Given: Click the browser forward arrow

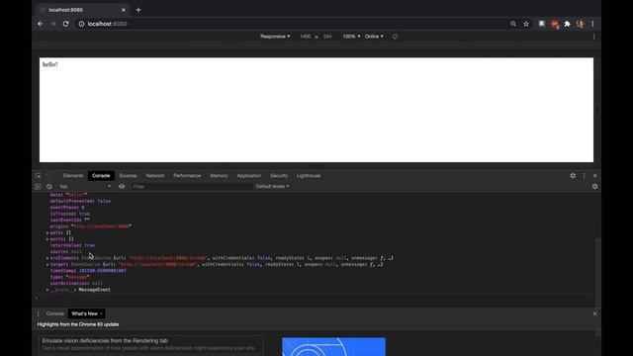Looking at the screenshot, I should click(53, 24).
